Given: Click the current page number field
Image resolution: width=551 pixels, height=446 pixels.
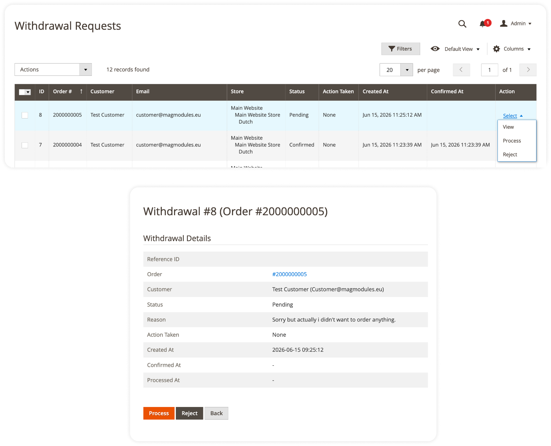Looking at the screenshot, I should pos(490,70).
